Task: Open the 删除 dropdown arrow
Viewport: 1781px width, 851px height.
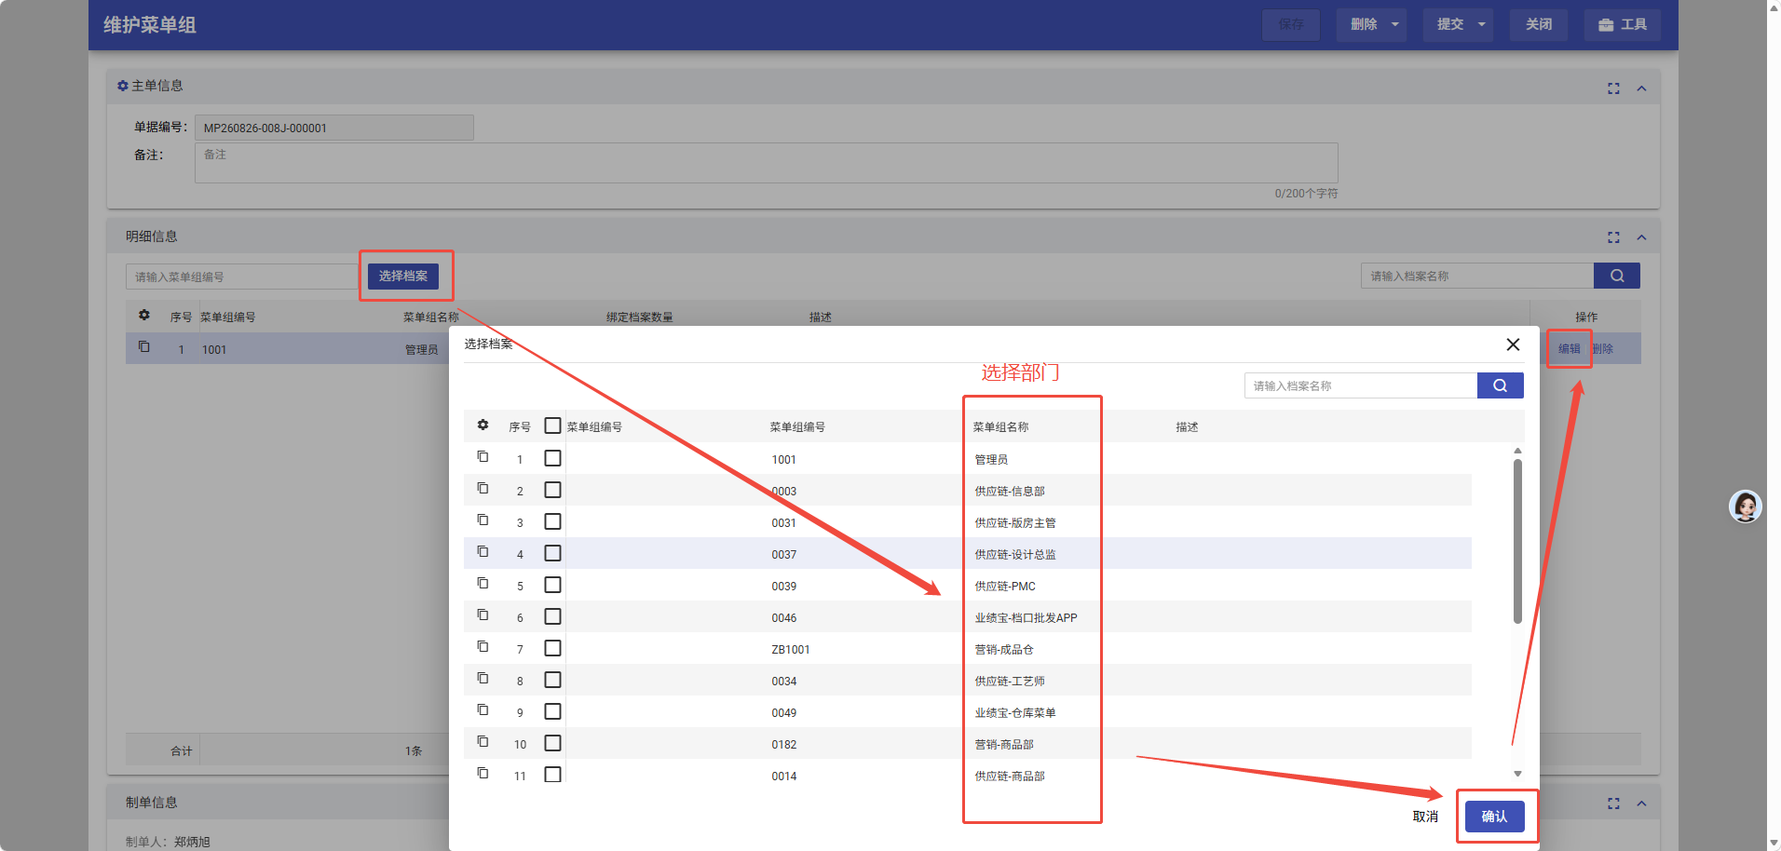Action: (x=1394, y=24)
